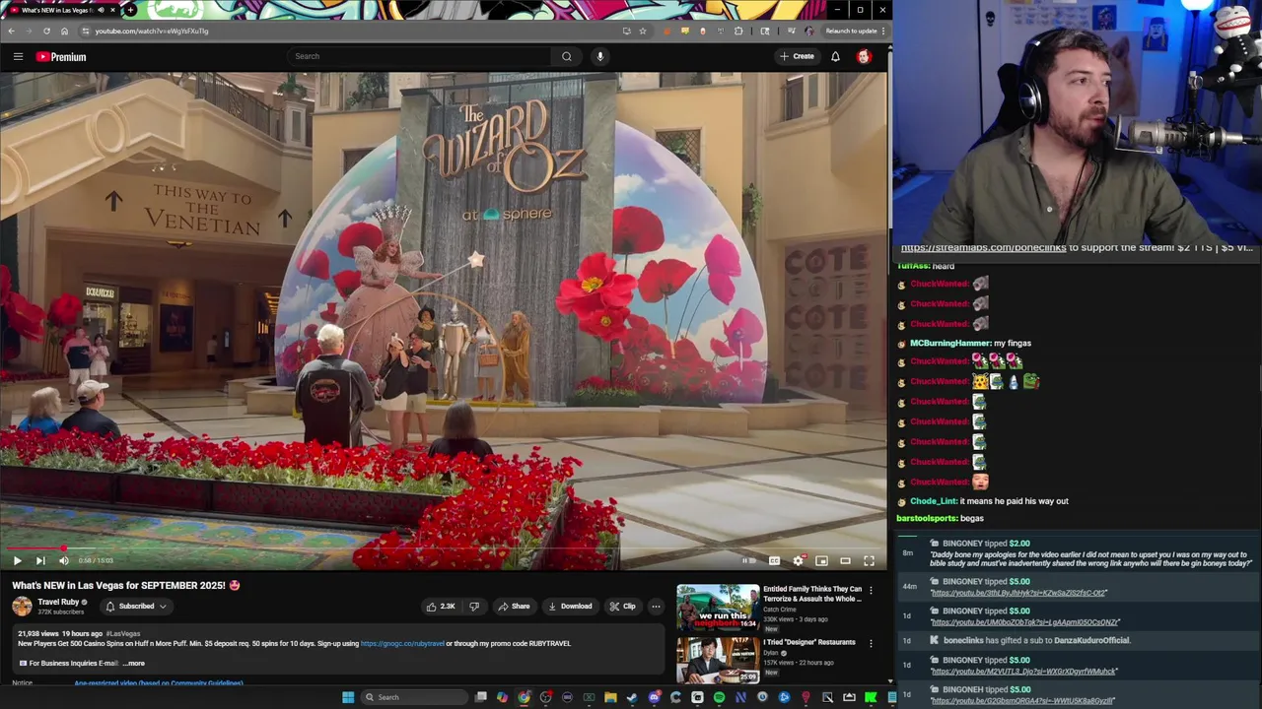
Task: Open the Windows Start menu
Action: pyautogui.click(x=348, y=697)
